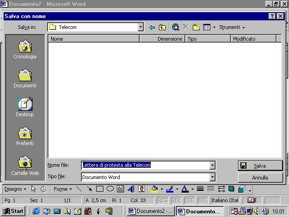Screen dimensions: 289x217
Task: Sort by Tipo column header
Action: [x=208, y=39]
